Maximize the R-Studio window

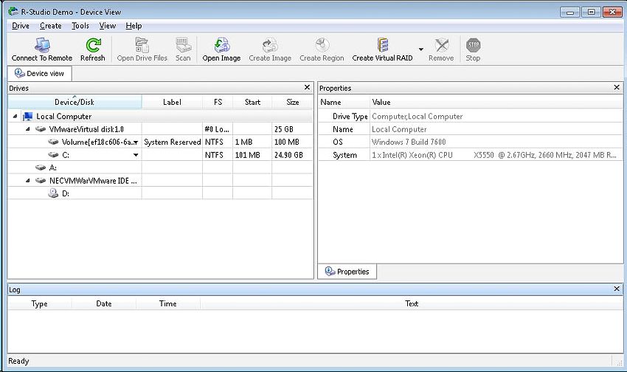click(x=591, y=12)
